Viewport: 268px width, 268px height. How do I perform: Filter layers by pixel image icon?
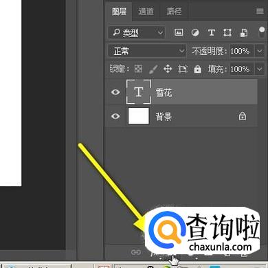pyautogui.click(x=179, y=32)
